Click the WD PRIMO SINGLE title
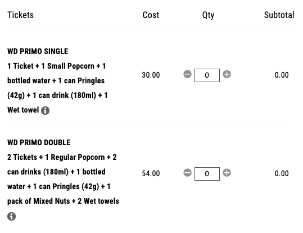The width and height of the screenshot is (303, 233). tap(38, 51)
